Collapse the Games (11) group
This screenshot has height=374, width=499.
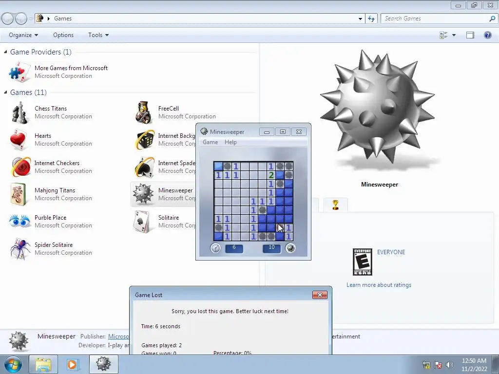tap(5, 92)
